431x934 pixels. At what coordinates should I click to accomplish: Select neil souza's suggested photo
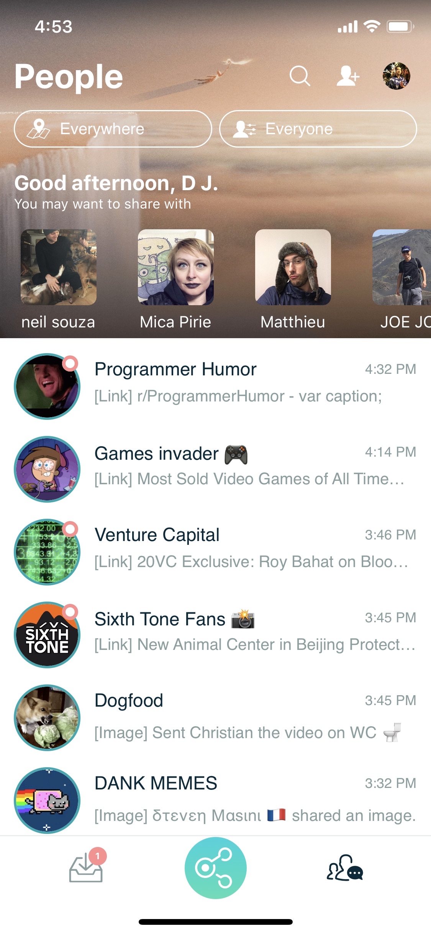[59, 267]
